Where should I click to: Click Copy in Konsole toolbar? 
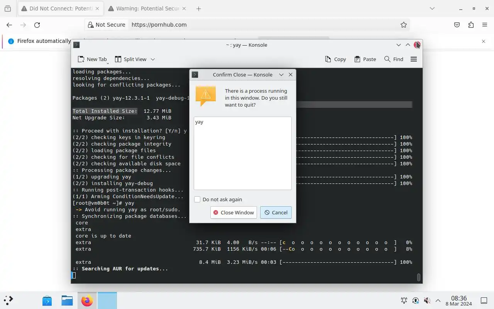(335, 59)
